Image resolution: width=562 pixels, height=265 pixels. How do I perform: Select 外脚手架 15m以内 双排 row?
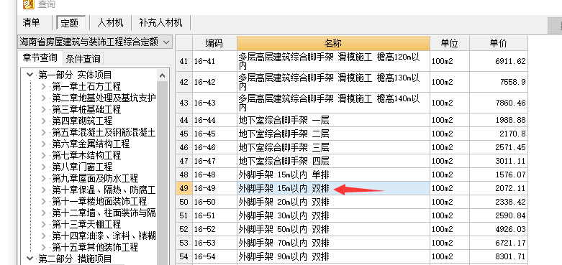point(333,188)
